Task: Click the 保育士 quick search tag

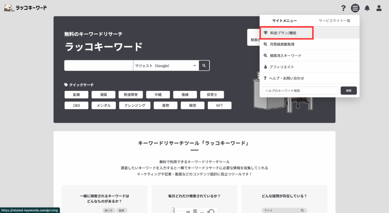Action: pyautogui.click(x=212, y=95)
